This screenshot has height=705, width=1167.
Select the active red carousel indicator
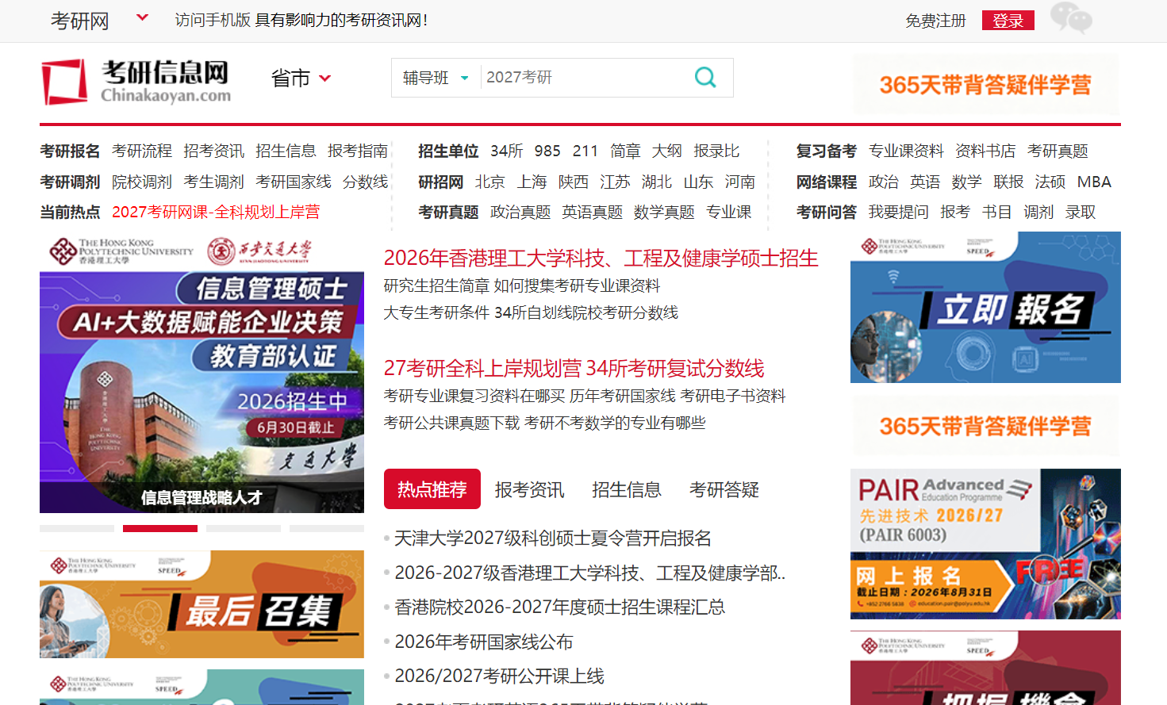[x=160, y=528]
